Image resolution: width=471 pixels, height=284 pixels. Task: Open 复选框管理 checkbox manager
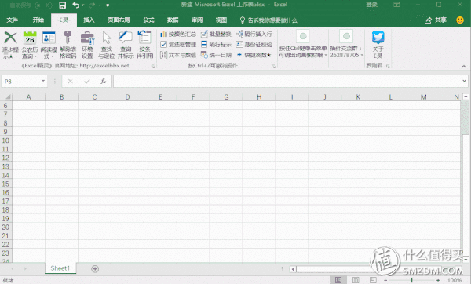point(178,45)
